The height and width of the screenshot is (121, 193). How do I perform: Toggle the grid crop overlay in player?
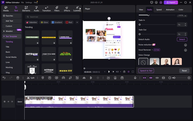click(128, 72)
